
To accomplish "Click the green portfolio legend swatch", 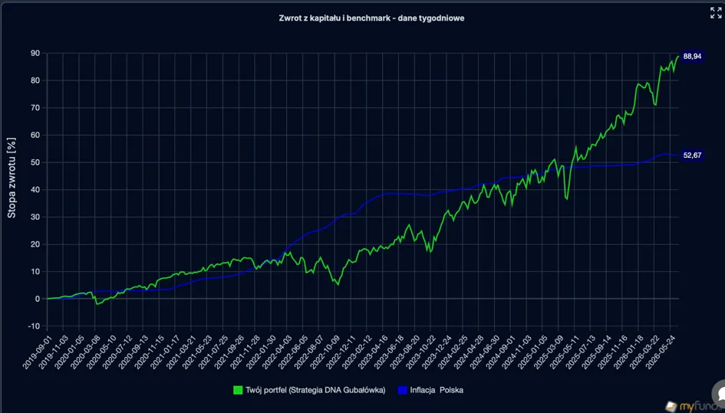I will pyautogui.click(x=238, y=390).
